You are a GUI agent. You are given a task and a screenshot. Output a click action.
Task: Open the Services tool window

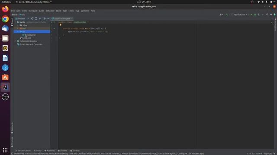point(75,151)
